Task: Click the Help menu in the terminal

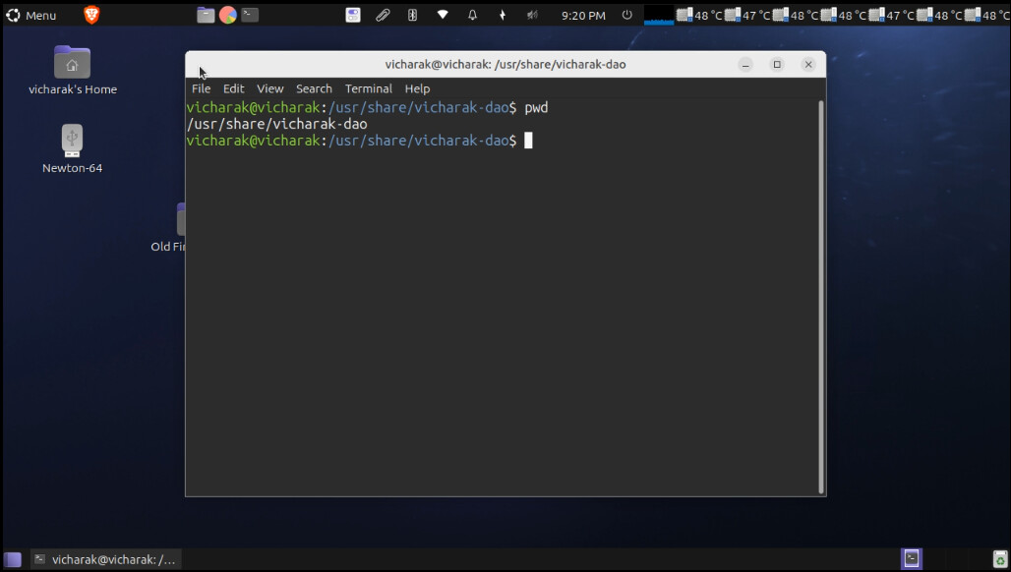Action: (x=417, y=88)
